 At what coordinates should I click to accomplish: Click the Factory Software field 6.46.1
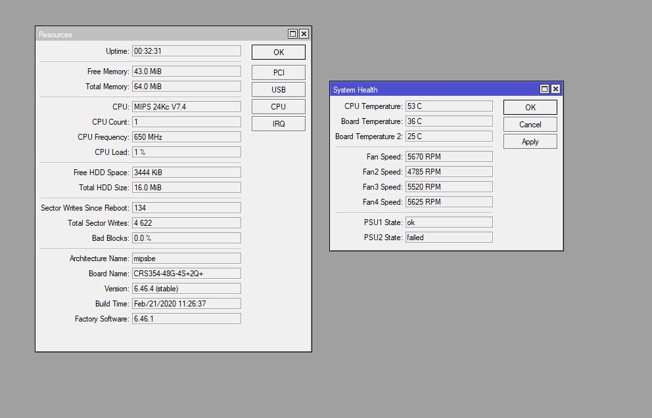(x=186, y=319)
